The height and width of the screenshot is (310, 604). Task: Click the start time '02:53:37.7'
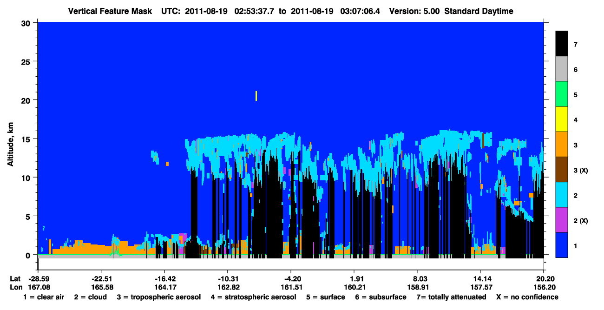coord(256,11)
